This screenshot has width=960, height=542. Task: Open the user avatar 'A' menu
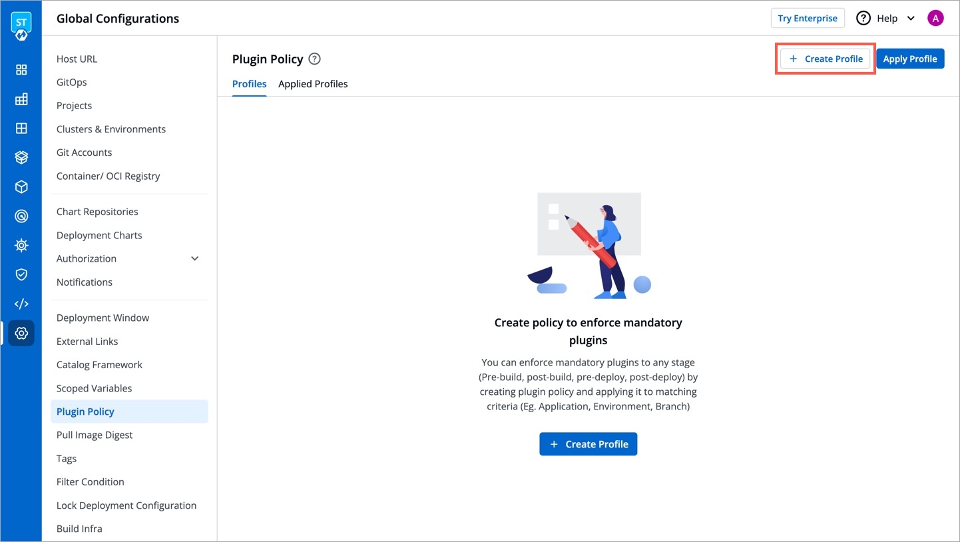click(935, 19)
